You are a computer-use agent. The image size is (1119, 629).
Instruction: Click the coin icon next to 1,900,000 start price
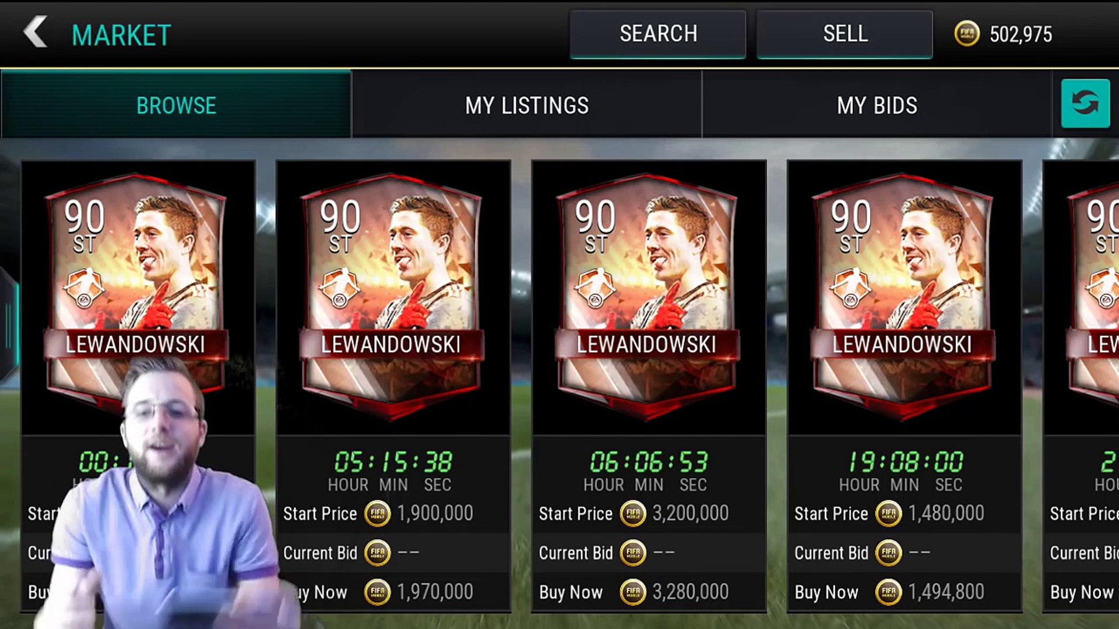377,514
